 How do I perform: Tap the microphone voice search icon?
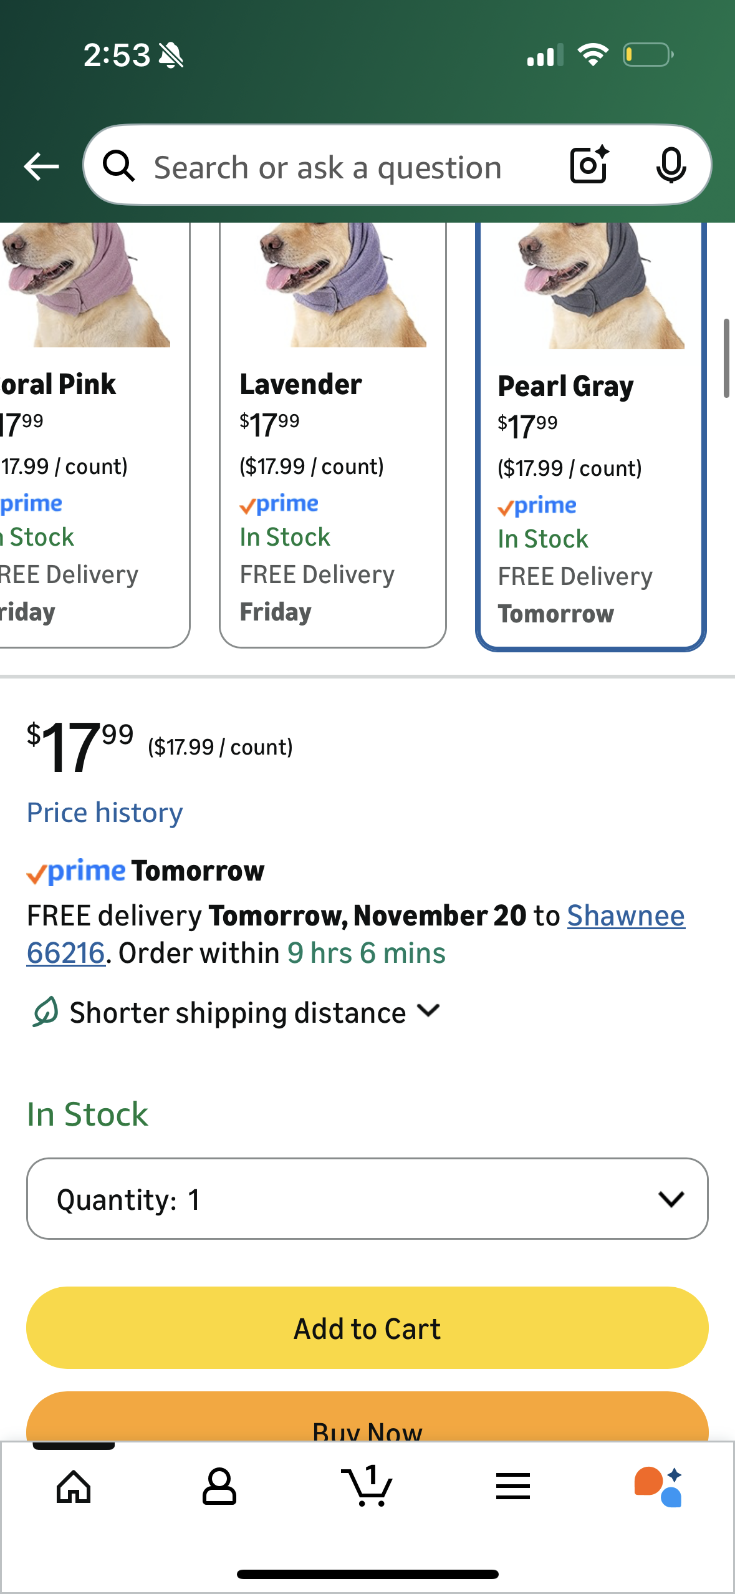point(671,166)
